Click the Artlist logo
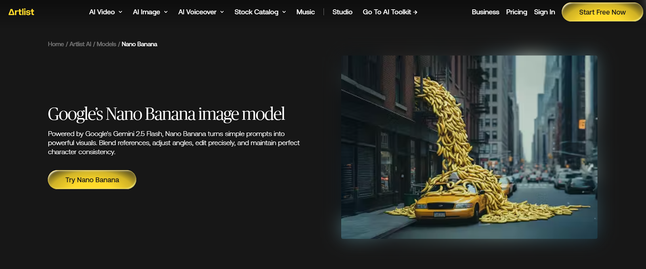The height and width of the screenshot is (269, 646). coord(21,12)
